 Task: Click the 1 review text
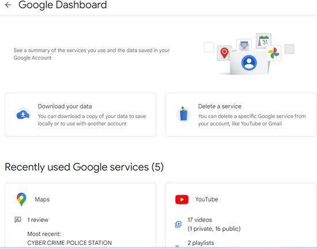tap(38, 220)
